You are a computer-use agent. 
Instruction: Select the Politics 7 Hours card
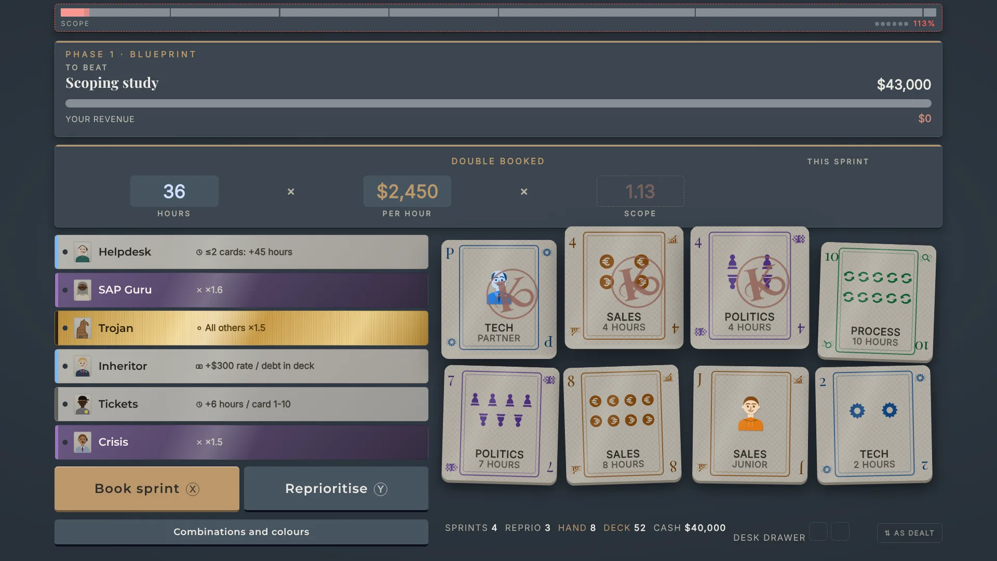click(x=501, y=425)
